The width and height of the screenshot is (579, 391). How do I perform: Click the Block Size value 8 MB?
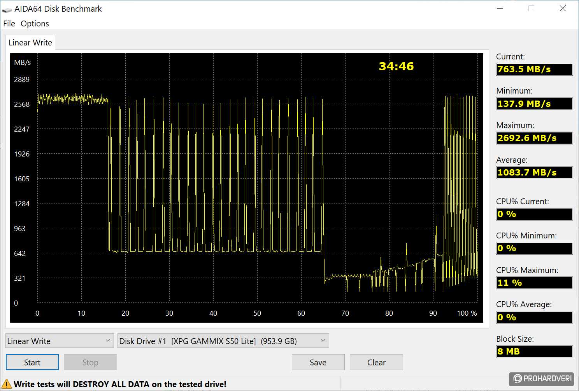(x=534, y=351)
